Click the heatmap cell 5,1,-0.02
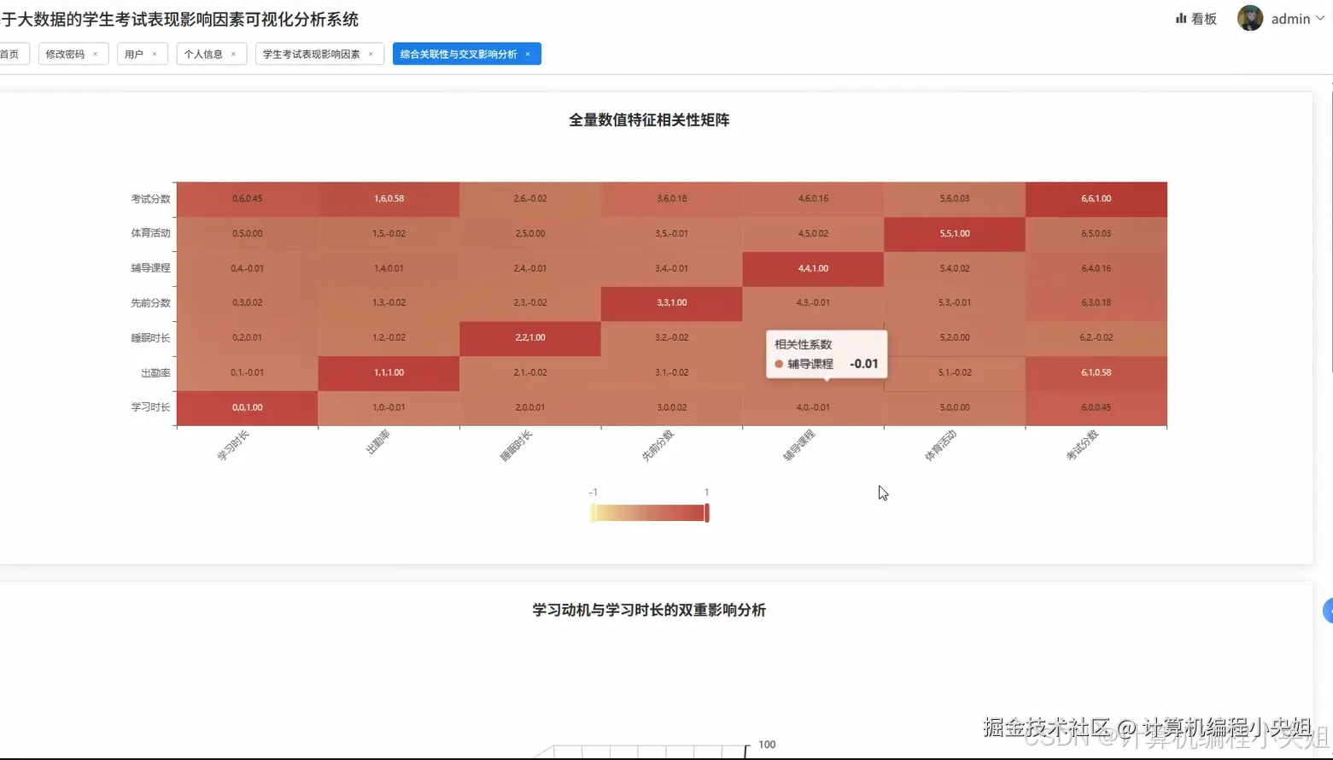This screenshot has height=760, width=1333. pyautogui.click(x=955, y=372)
